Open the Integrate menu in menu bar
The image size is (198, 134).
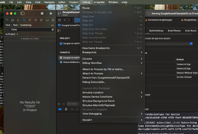[99, 2]
